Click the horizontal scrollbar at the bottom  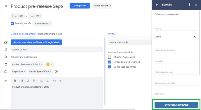point(68,109)
